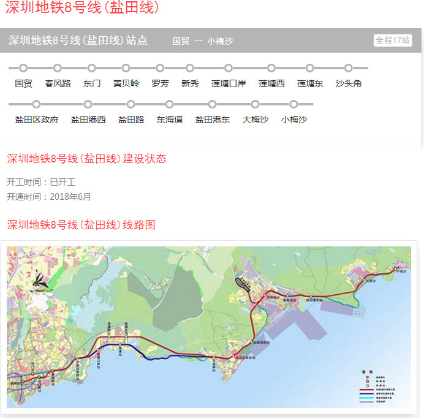Click the 开通时间：2018年6月 line
The height and width of the screenshot is (418, 424).
(48, 196)
